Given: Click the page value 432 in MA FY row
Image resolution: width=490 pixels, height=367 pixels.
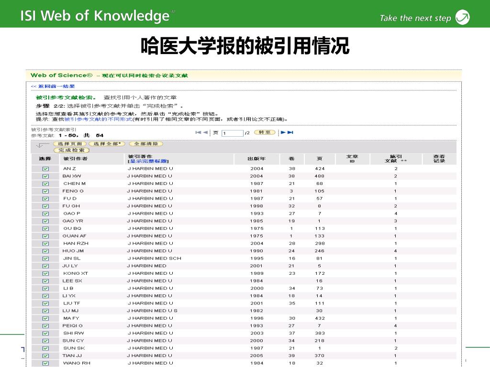Looking at the screenshot, I should point(320,318).
